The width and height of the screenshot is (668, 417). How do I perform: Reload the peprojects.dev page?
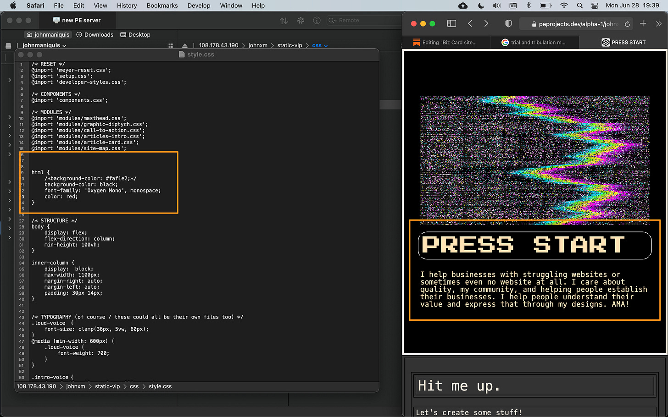click(627, 24)
